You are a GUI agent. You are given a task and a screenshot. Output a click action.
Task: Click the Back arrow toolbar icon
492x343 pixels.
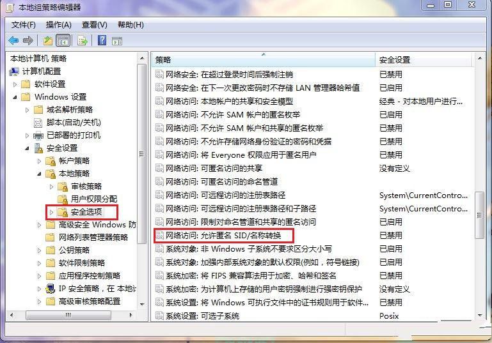(x=14, y=40)
